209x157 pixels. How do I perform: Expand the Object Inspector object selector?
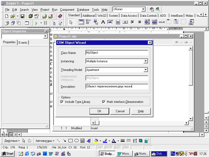pos(45,36)
